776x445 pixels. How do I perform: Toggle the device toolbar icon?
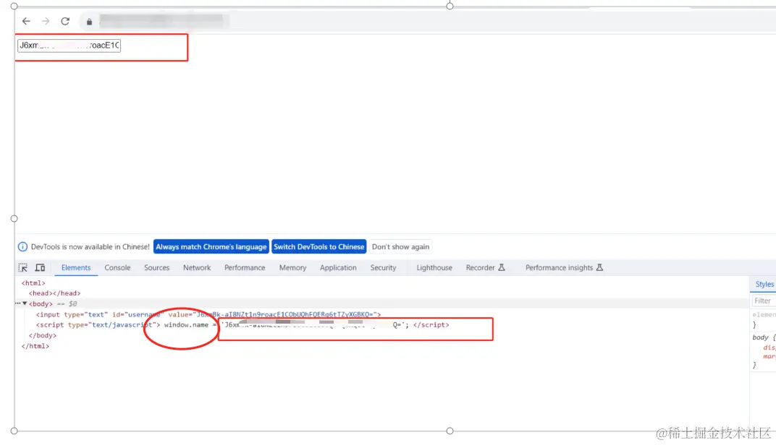40,268
